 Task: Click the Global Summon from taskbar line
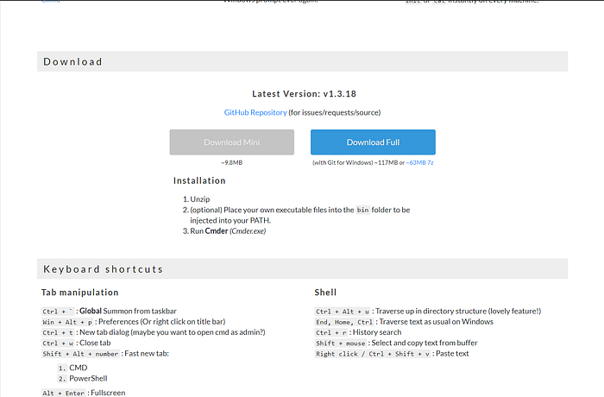pyautogui.click(x=109, y=311)
